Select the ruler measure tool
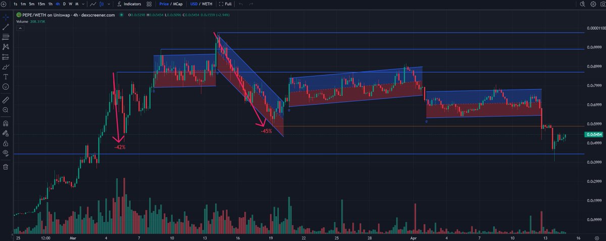This screenshot has height=241, width=606. coord(6,100)
